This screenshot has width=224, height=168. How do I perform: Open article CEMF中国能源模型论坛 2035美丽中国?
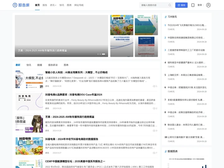pos(75,161)
